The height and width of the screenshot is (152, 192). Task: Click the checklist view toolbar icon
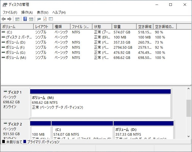pos(51,19)
